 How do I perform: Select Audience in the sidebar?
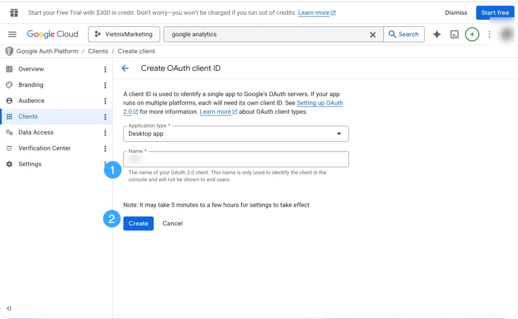[x=31, y=101]
